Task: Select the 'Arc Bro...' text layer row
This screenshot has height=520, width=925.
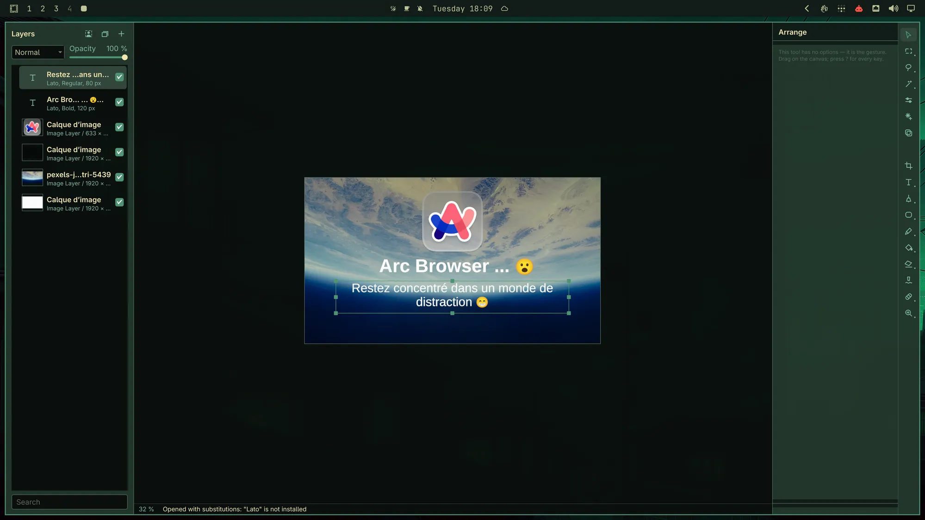Action: [73, 103]
